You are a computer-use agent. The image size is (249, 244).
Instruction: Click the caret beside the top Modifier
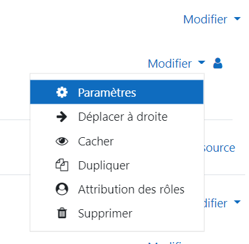point(238,19)
